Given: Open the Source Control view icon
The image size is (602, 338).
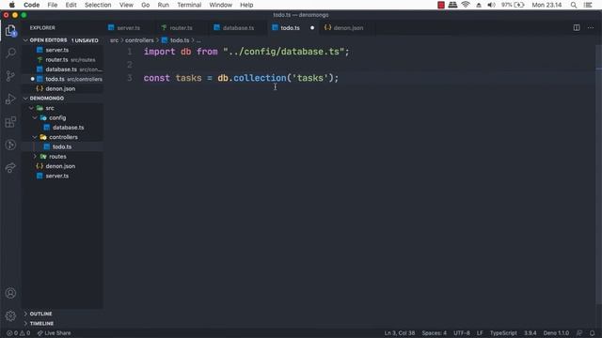Looking at the screenshot, I should pyautogui.click(x=10, y=75).
